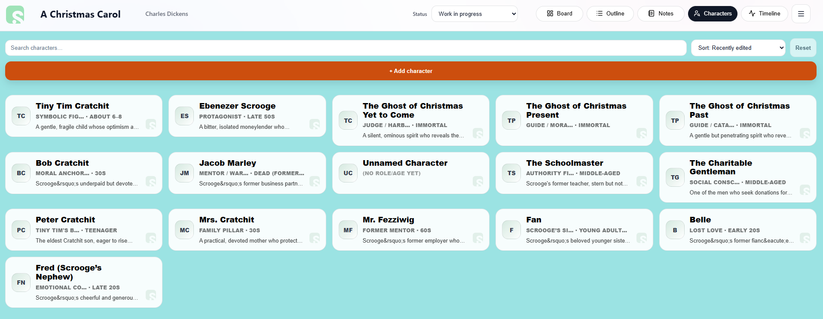Click the ES avatar for Ebenezer Scrooge
The image size is (823, 319).
(x=184, y=116)
